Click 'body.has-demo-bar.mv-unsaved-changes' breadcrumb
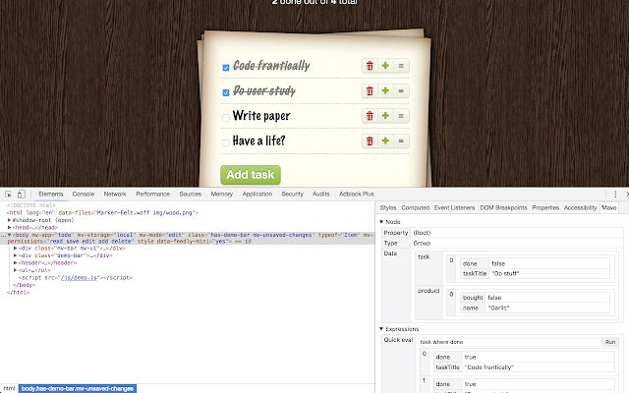 pyautogui.click(x=78, y=389)
